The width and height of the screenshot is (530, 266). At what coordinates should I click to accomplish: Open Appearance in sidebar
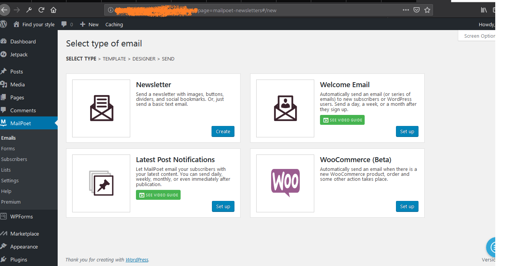click(x=29, y=247)
